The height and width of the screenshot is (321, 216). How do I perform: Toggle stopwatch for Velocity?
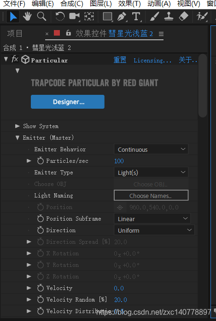(x=41, y=288)
